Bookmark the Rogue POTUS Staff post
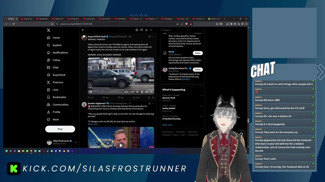Viewport: 325px width, 182px height. coord(149,98)
